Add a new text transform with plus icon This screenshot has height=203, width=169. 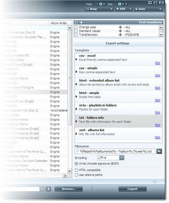pyautogui.click(x=81, y=22)
